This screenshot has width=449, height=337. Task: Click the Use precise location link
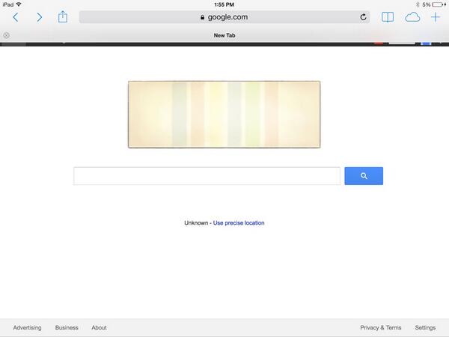pyautogui.click(x=239, y=223)
